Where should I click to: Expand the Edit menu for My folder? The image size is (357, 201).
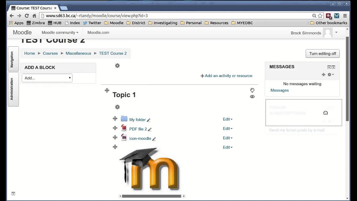coord(228,119)
